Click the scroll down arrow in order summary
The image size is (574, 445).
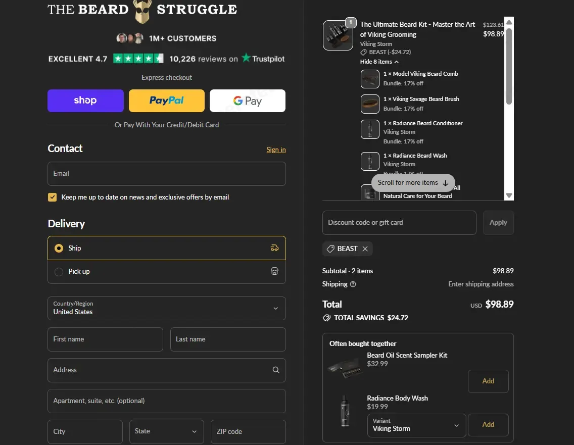pos(509,195)
